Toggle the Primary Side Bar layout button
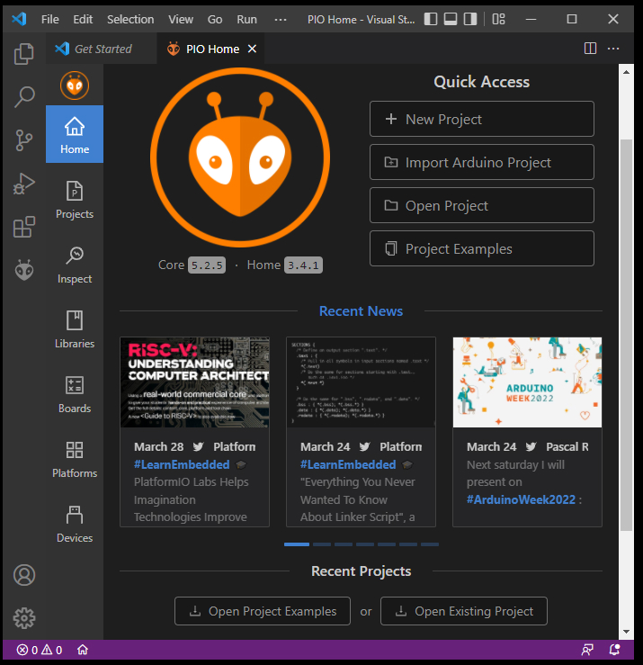 click(x=431, y=19)
